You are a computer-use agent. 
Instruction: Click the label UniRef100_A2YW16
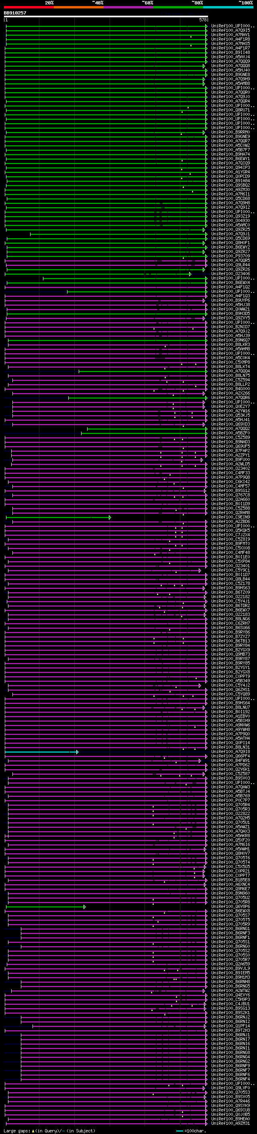tap(230, 411)
